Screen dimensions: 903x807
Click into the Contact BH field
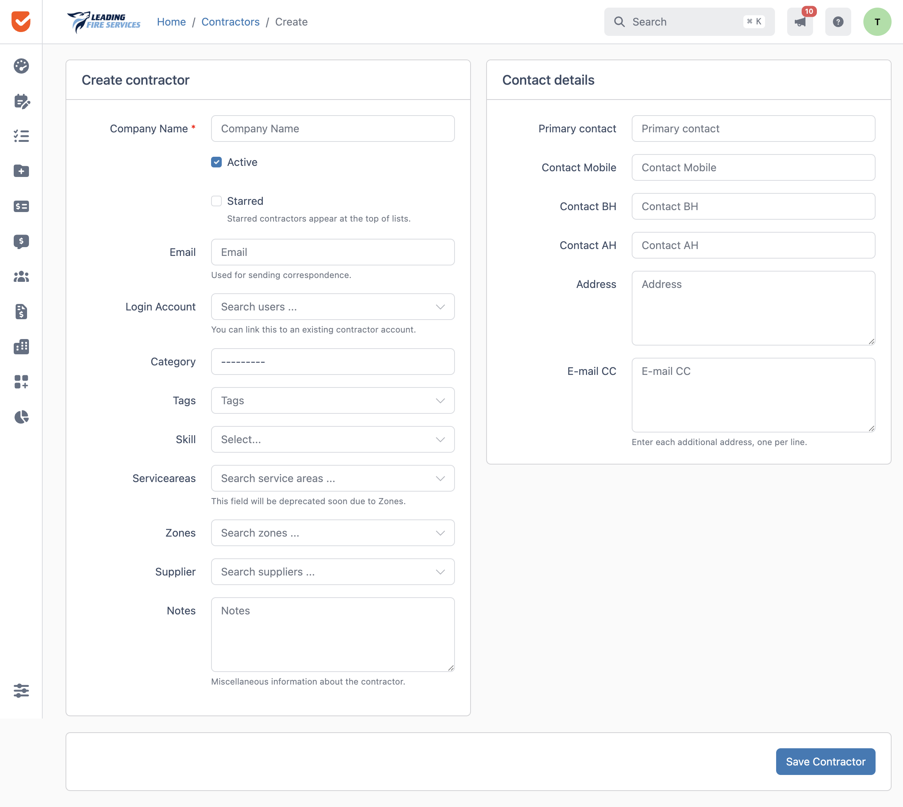[x=753, y=207]
